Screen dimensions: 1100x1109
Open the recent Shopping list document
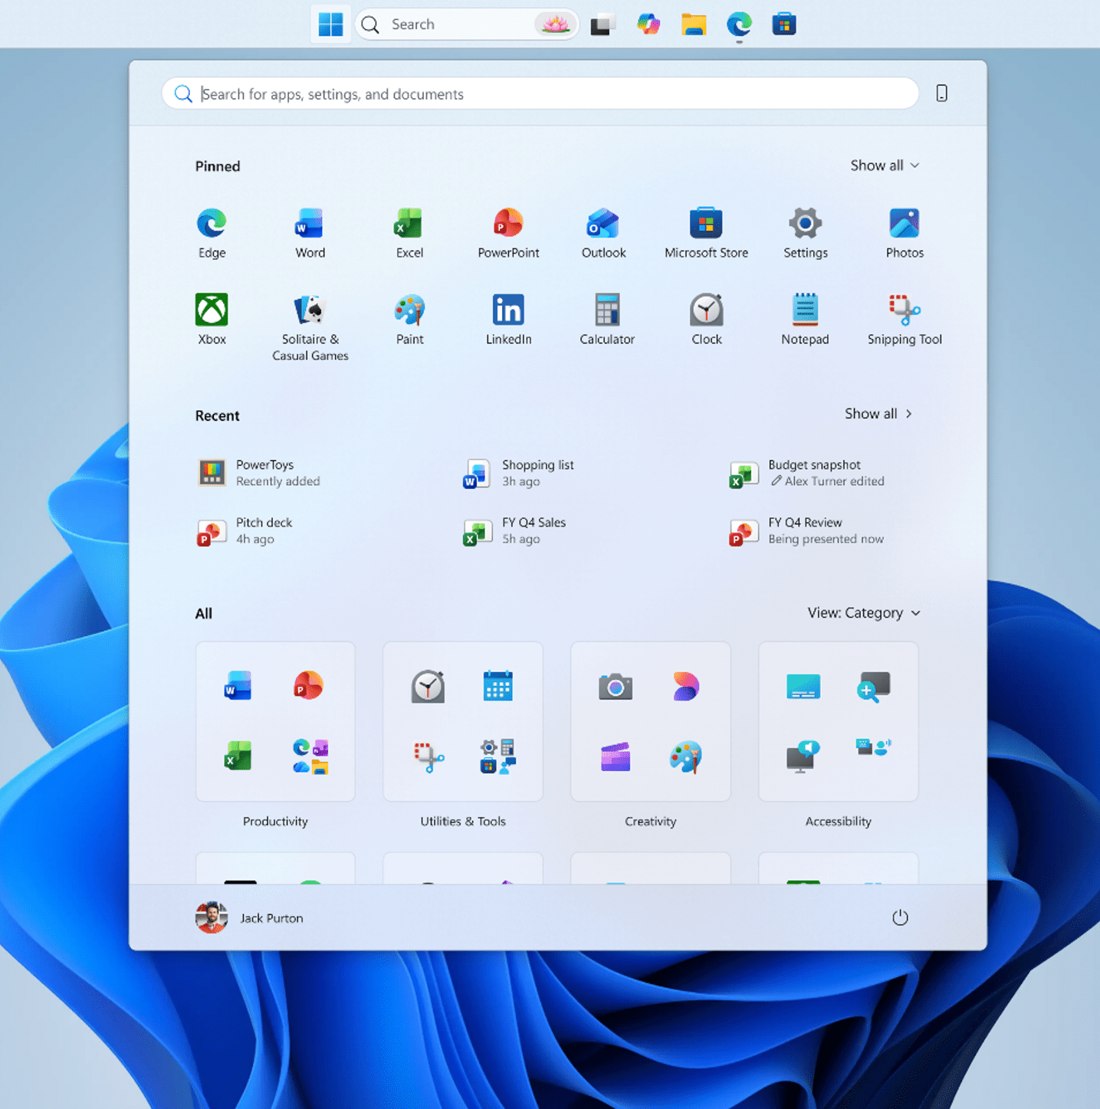pos(519,473)
